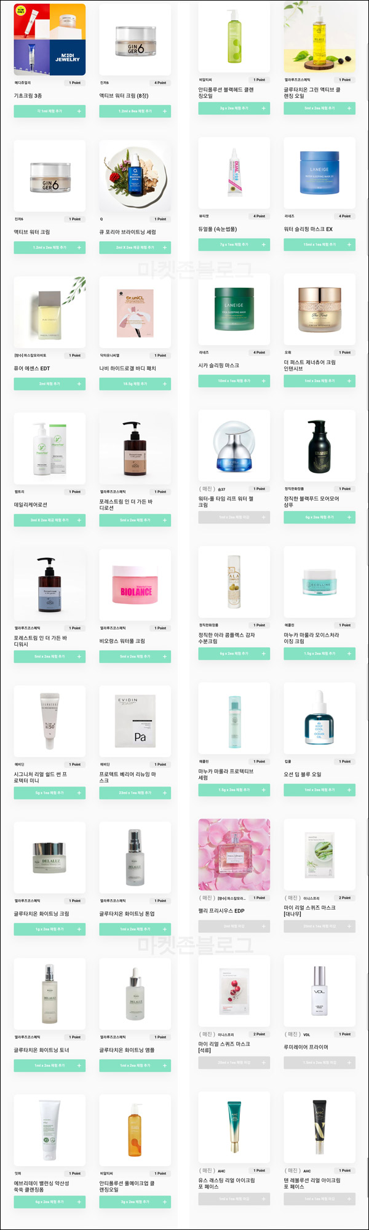Open 큐 포리아 브라이트닝 세럼 product link
Image resolution: width=369 pixels, height=1230 pixels.
point(128,232)
